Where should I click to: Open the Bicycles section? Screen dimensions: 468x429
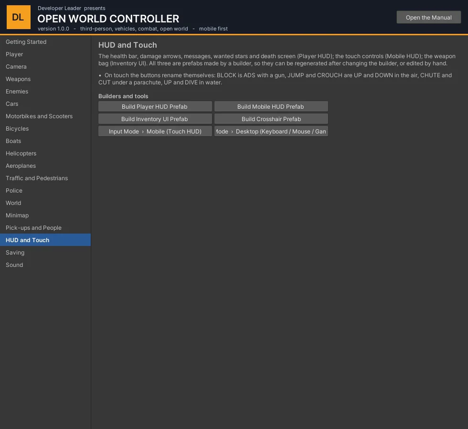[45, 129]
